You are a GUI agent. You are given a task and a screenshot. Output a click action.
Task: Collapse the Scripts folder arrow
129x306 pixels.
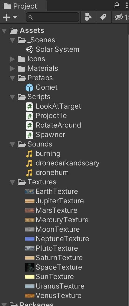13,97
